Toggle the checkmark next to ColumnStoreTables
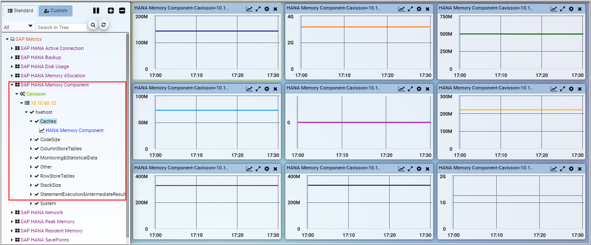 (37, 149)
